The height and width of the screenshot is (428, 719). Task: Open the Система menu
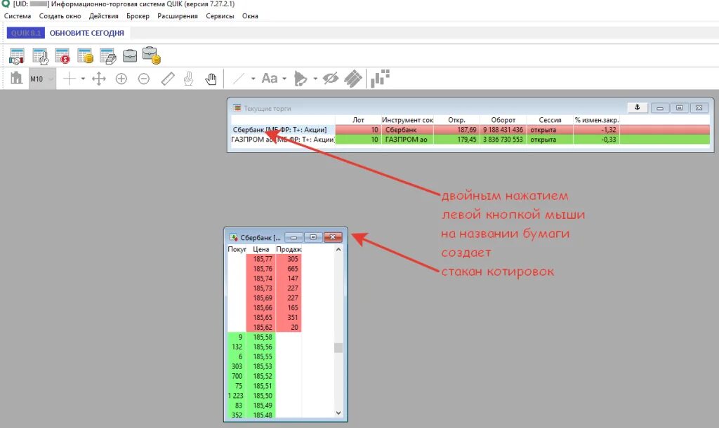click(x=18, y=16)
